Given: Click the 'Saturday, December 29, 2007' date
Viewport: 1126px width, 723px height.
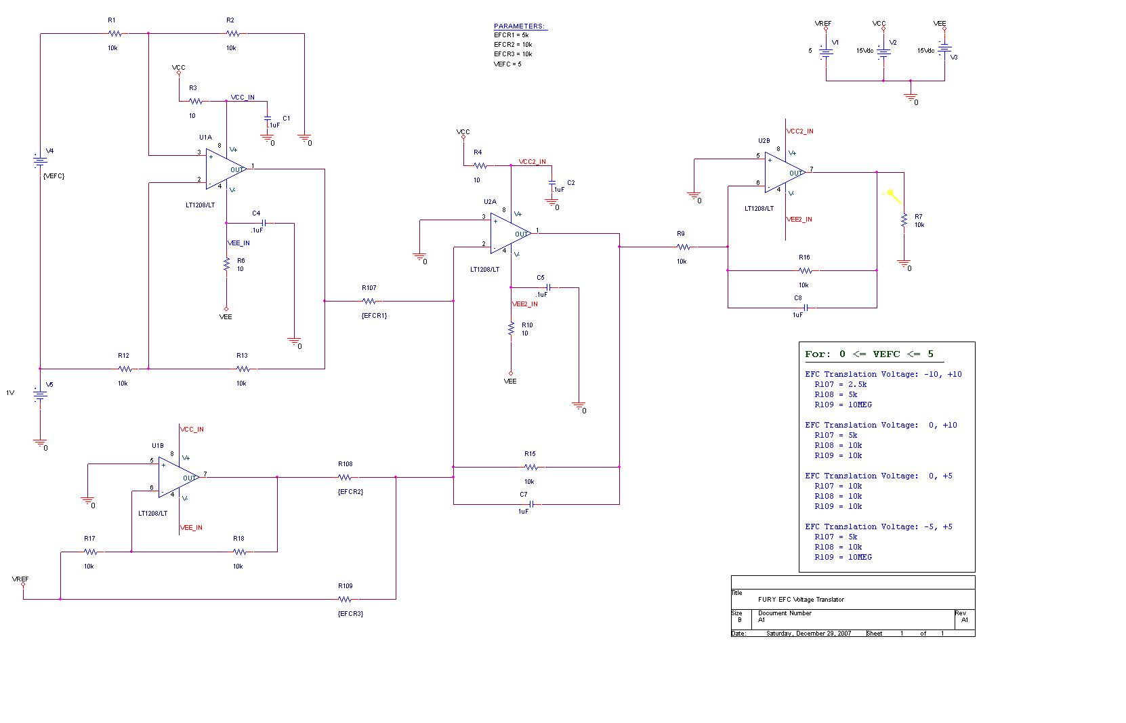Looking at the screenshot, I should click(x=809, y=634).
